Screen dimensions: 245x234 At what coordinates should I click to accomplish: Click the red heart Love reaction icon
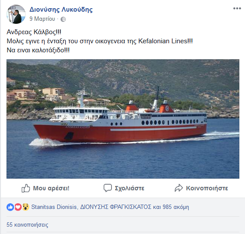click(x=18, y=207)
